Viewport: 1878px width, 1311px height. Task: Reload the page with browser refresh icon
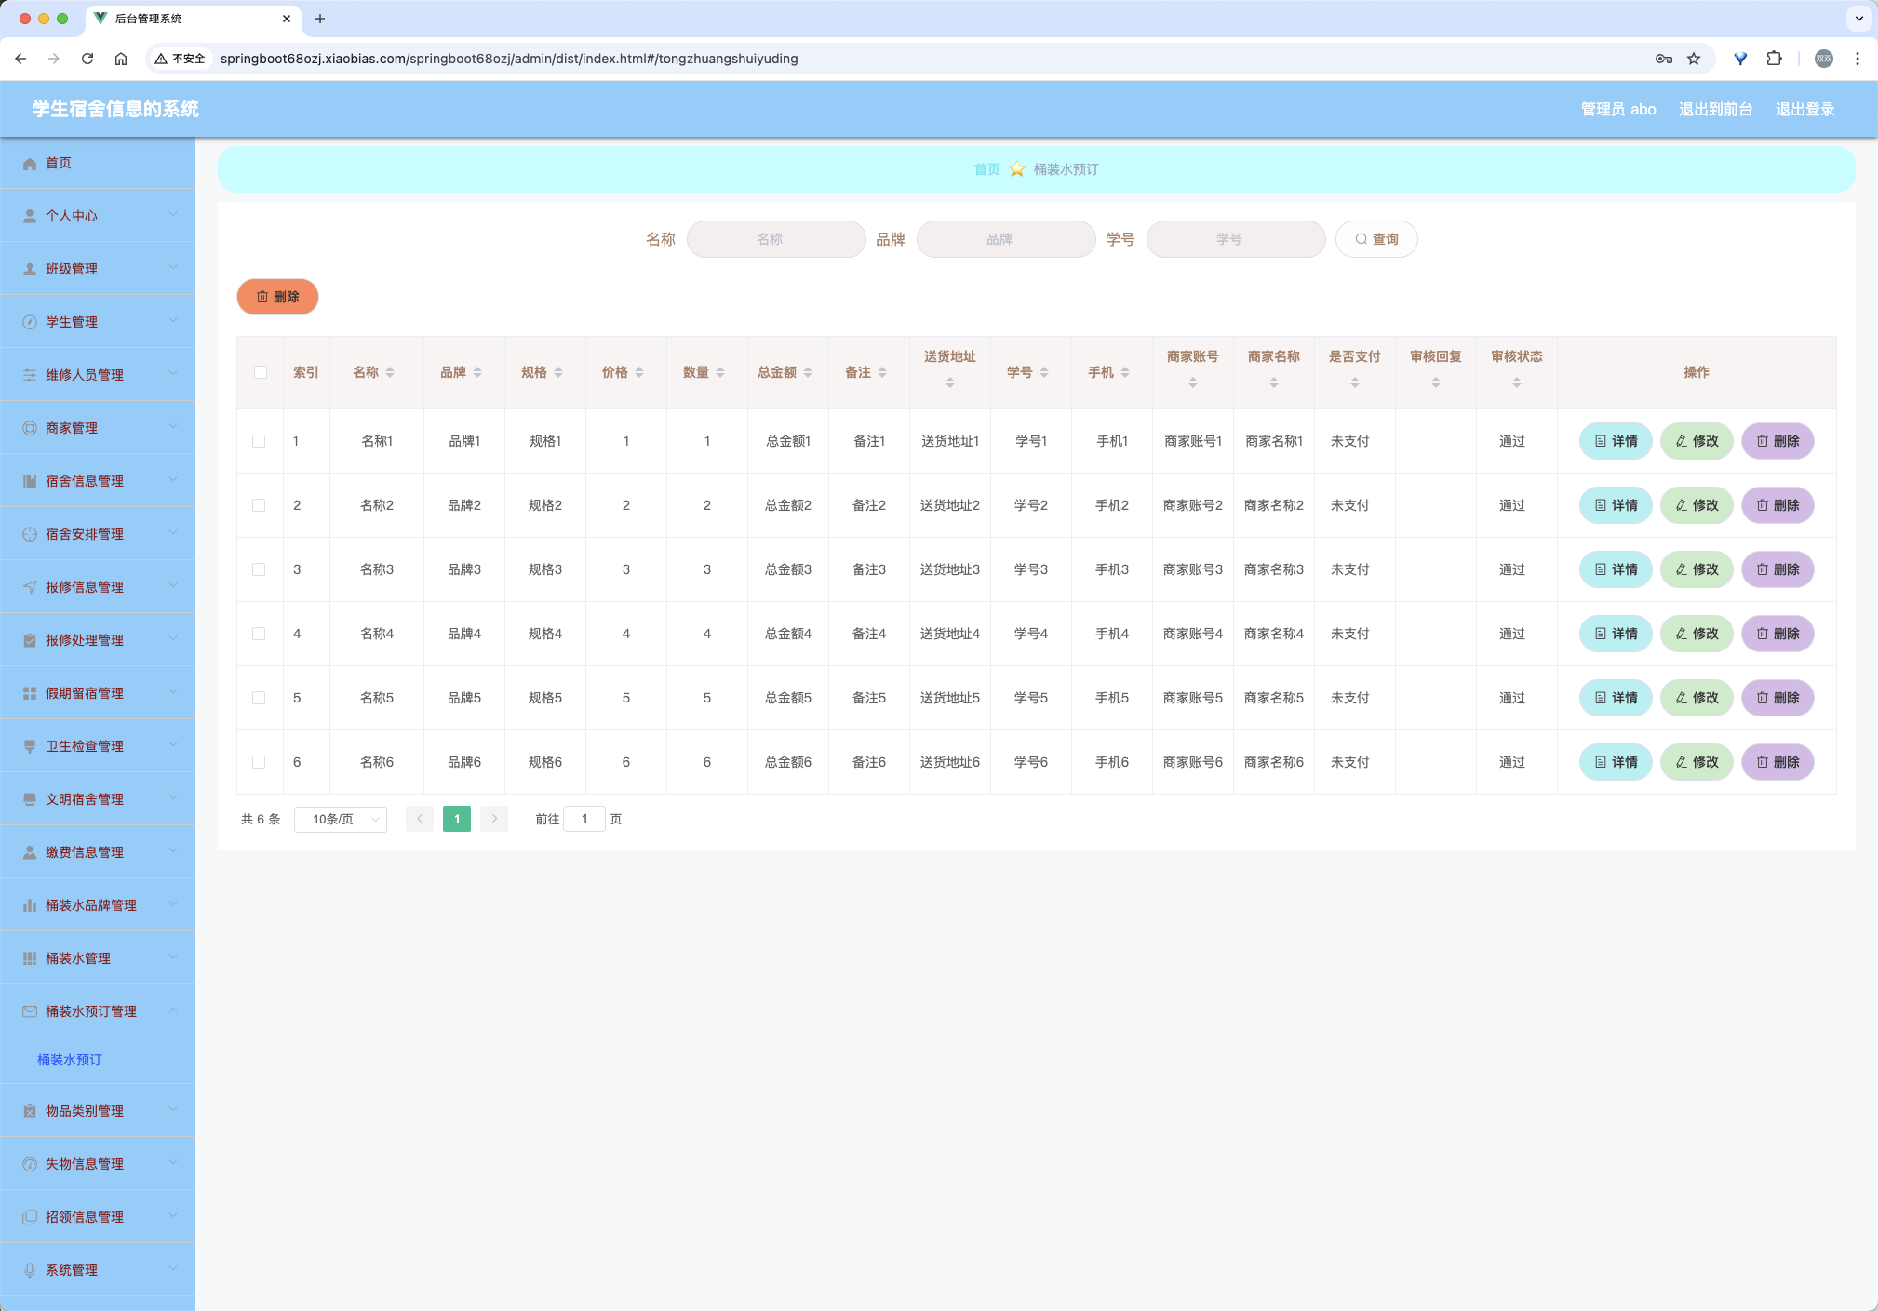[87, 59]
